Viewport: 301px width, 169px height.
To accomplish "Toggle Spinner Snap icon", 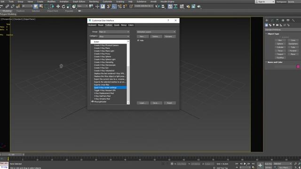I will pos(125,7).
